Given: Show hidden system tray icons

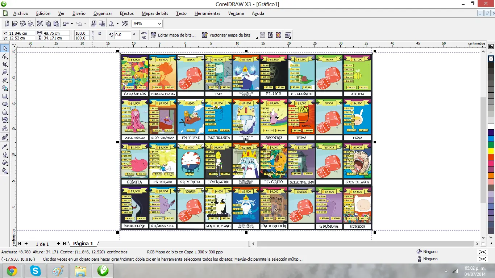Looking at the screenshot, I should (446, 271).
